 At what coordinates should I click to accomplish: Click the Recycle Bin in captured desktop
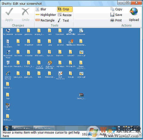tap(8, 64)
